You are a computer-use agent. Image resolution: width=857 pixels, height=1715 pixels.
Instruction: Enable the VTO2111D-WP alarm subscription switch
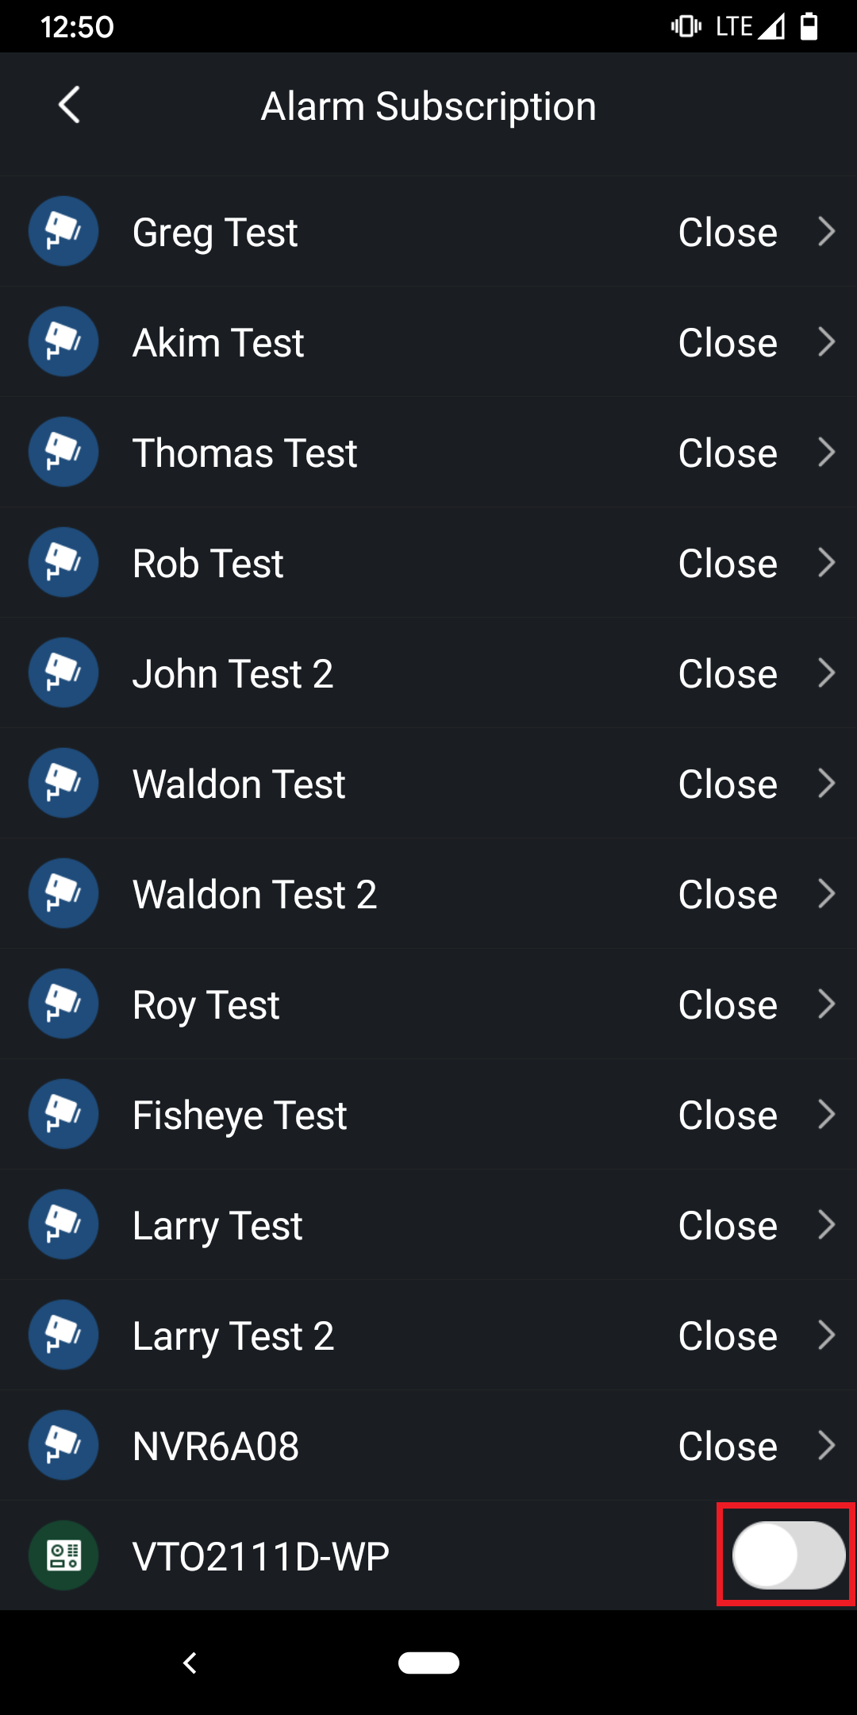tap(788, 1555)
